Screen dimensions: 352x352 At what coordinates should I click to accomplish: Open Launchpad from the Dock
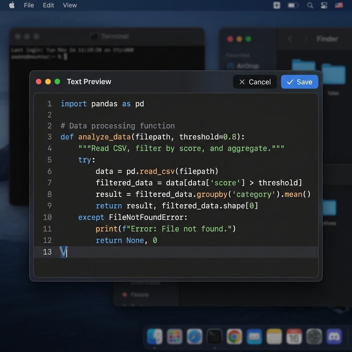pos(175,337)
